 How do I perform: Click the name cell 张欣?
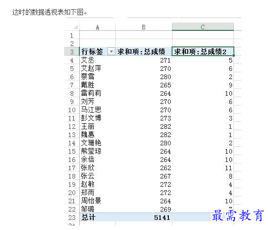pyautogui.click(x=88, y=167)
